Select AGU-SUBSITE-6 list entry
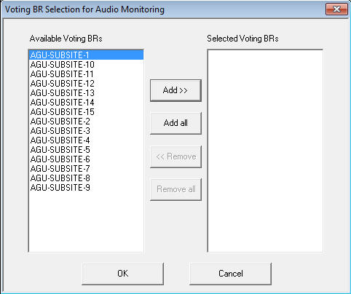 (86, 159)
